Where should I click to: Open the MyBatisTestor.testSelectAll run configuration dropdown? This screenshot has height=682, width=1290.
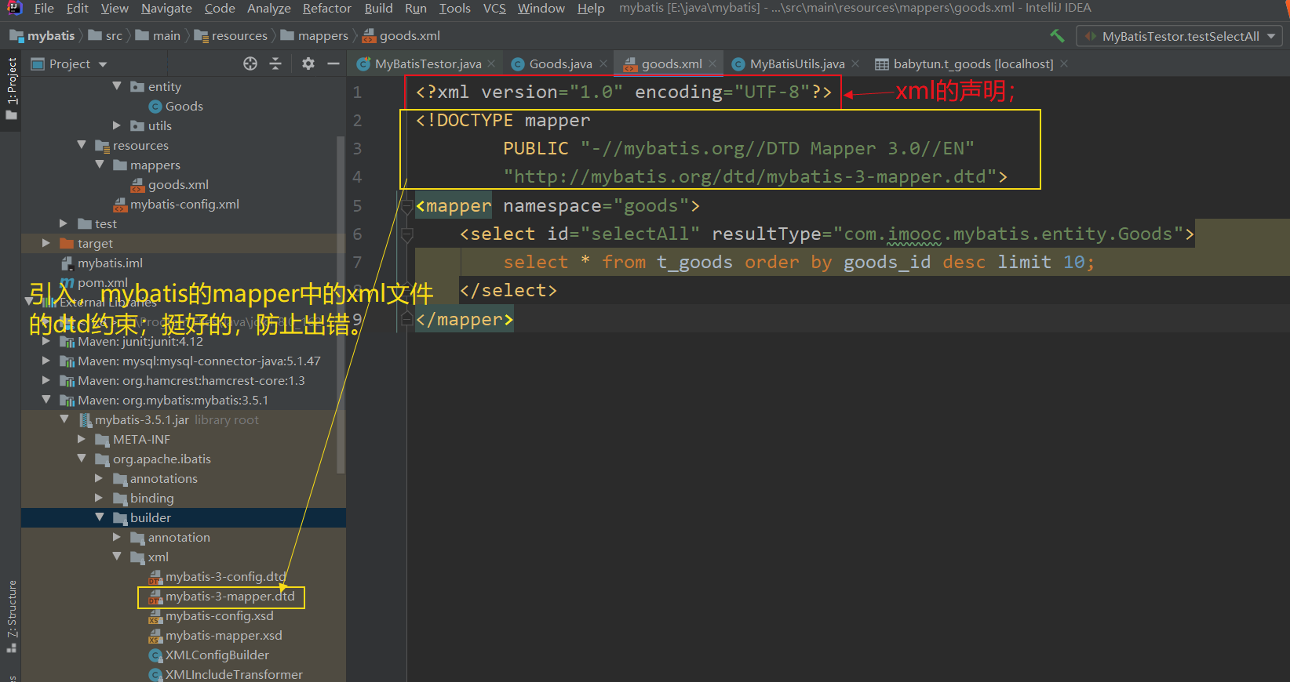pos(1179,36)
